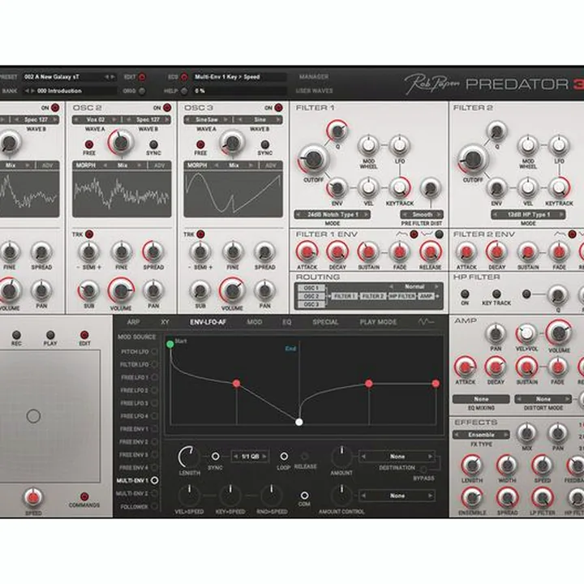Screen dimensions: 584x584
Task: Open the SPECIAL tab
Action: tap(325, 322)
